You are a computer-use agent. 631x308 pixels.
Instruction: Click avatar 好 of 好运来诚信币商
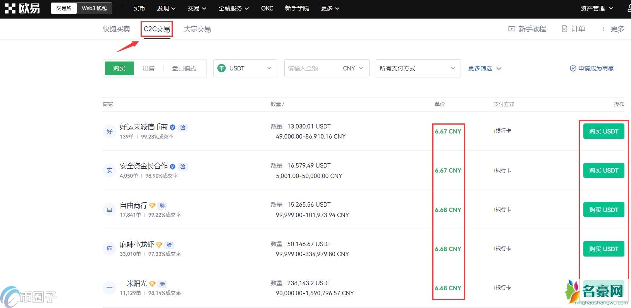pyautogui.click(x=110, y=131)
